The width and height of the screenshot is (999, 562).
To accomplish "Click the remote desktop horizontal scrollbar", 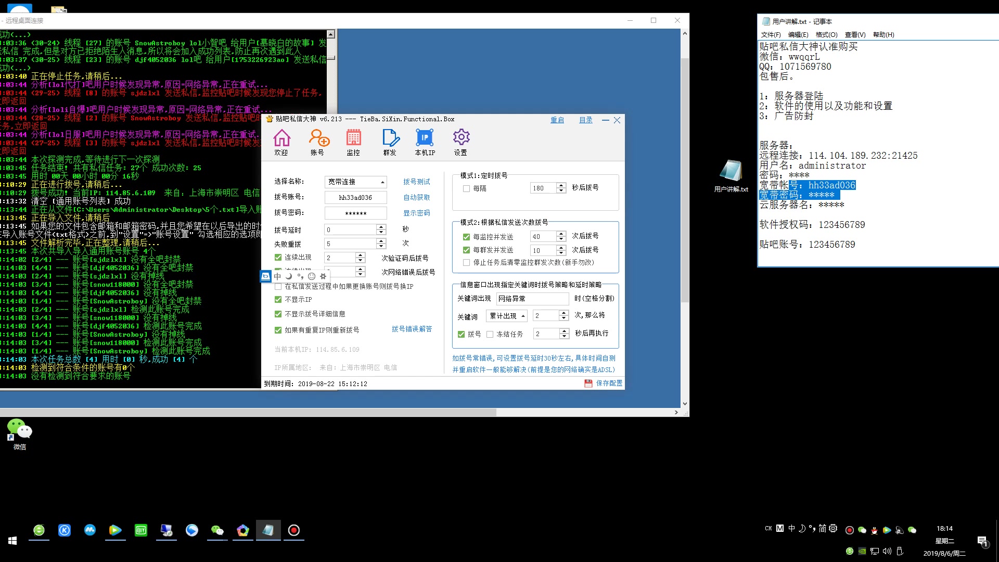I will click(x=249, y=412).
